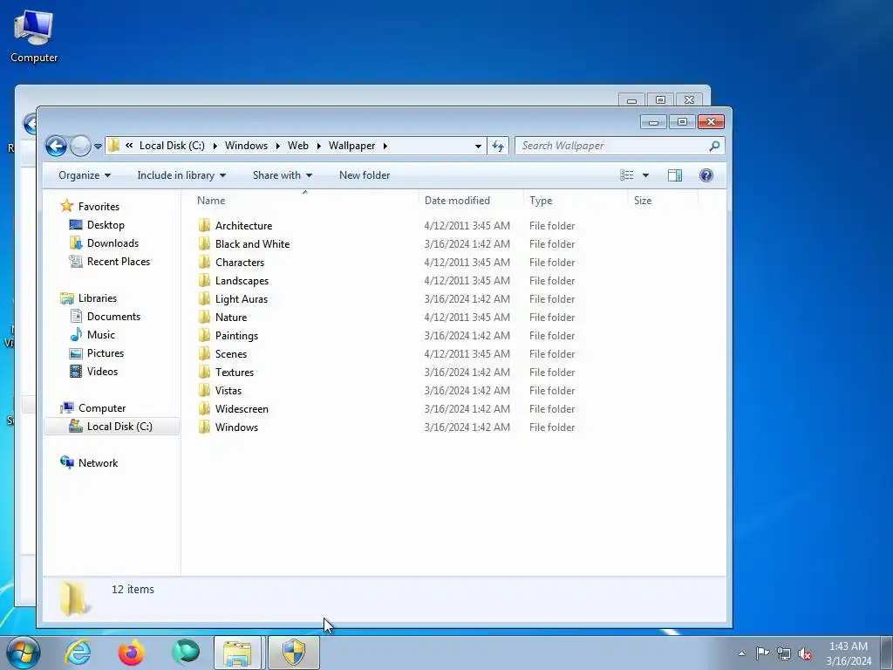
Task: Open the Organize menu
Action: click(x=85, y=175)
